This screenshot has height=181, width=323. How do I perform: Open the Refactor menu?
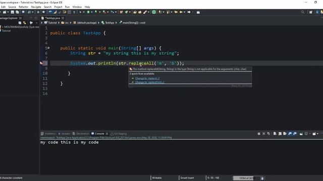(24, 7)
